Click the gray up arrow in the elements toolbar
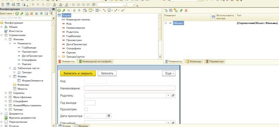Viewport: 279px width, 127px height. tap(74, 10)
